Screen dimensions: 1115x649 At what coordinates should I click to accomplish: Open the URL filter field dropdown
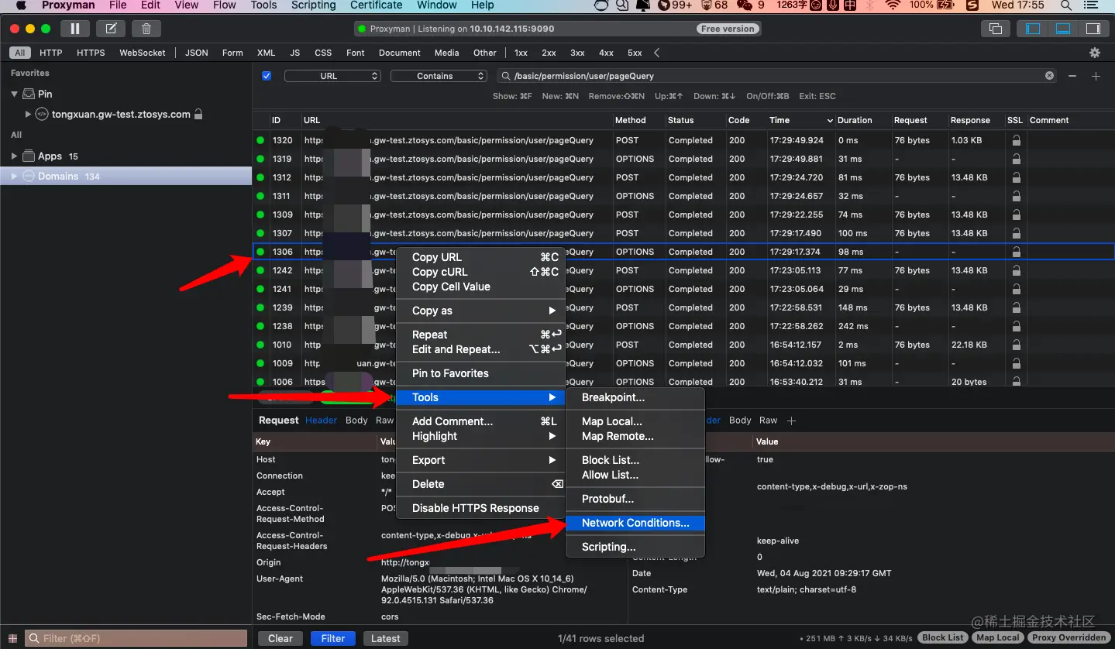pos(332,76)
